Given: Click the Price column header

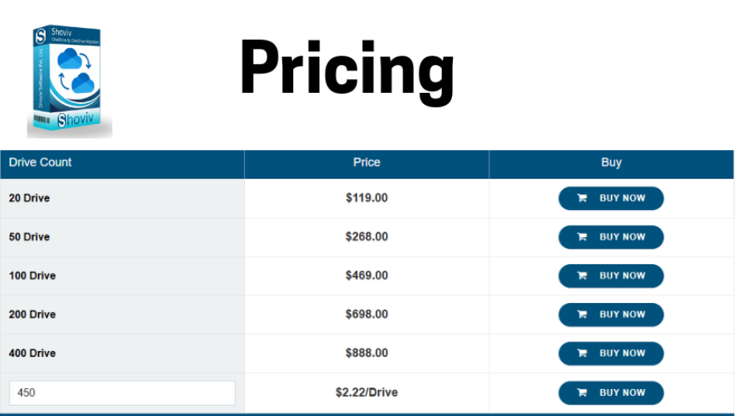Looking at the screenshot, I should tap(367, 163).
